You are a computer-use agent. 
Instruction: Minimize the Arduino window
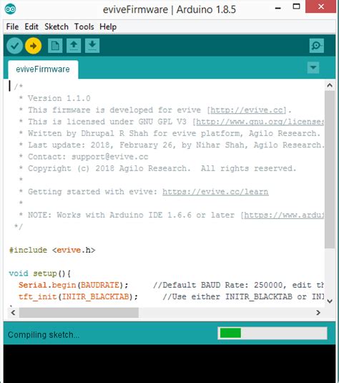point(278,8)
